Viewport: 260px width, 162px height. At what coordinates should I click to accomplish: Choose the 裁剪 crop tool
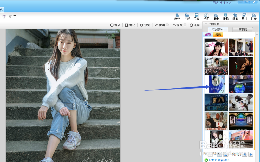point(235,17)
